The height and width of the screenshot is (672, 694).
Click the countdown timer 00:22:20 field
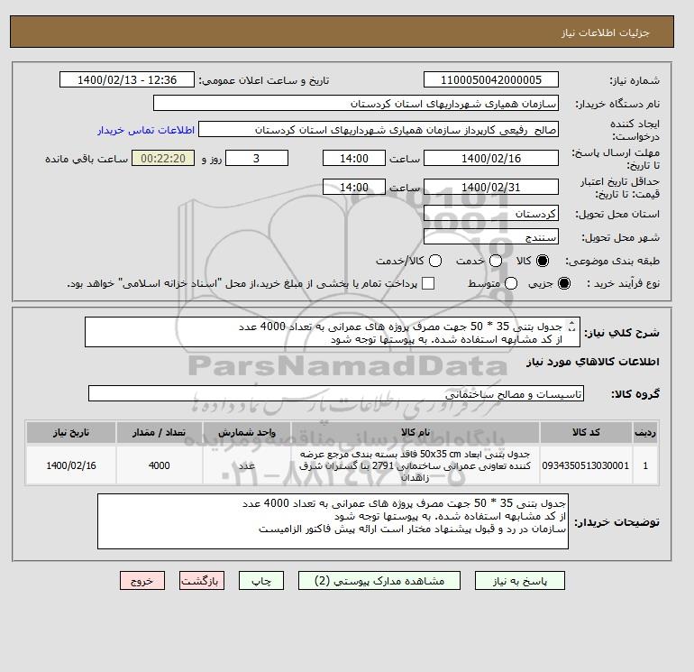163,158
